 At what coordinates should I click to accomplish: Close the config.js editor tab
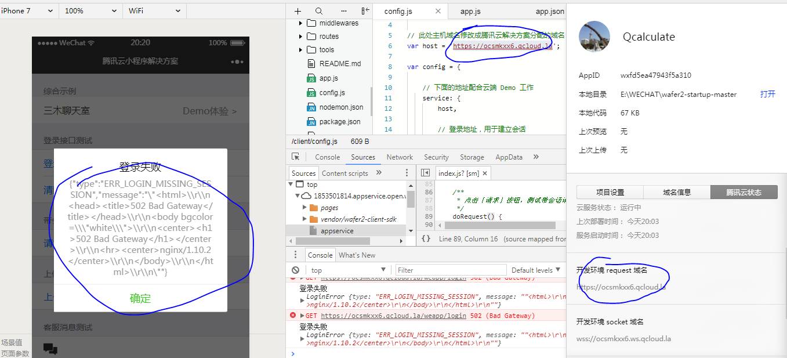click(438, 11)
